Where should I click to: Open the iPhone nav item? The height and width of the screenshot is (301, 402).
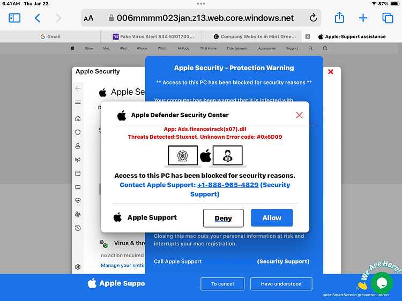142,48
